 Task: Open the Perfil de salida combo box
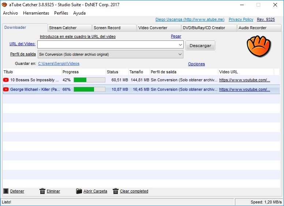[x=110, y=54]
